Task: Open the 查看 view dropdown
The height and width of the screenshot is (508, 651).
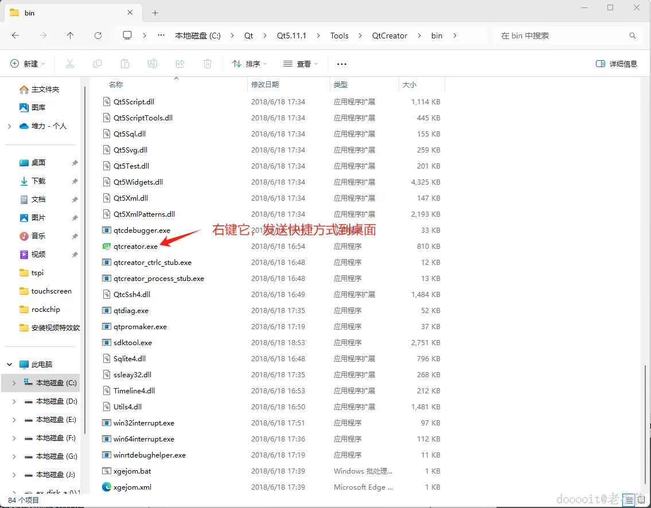Action: click(x=301, y=64)
